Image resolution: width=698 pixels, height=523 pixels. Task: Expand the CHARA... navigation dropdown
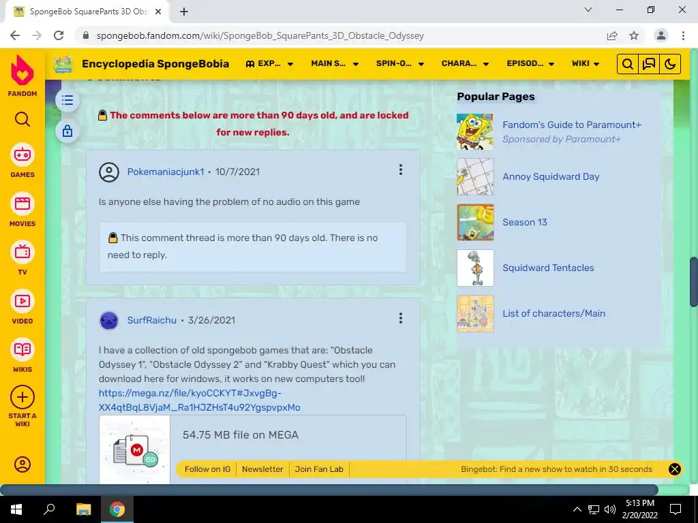pyautogui.click(x=465, y=63)
